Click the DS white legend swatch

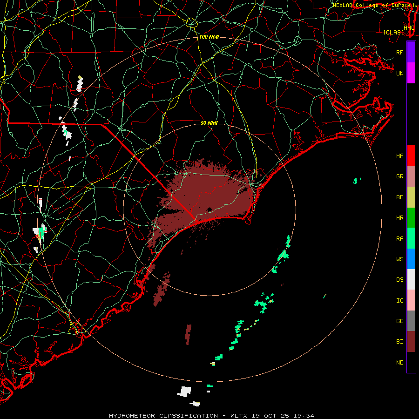(411, 279)
